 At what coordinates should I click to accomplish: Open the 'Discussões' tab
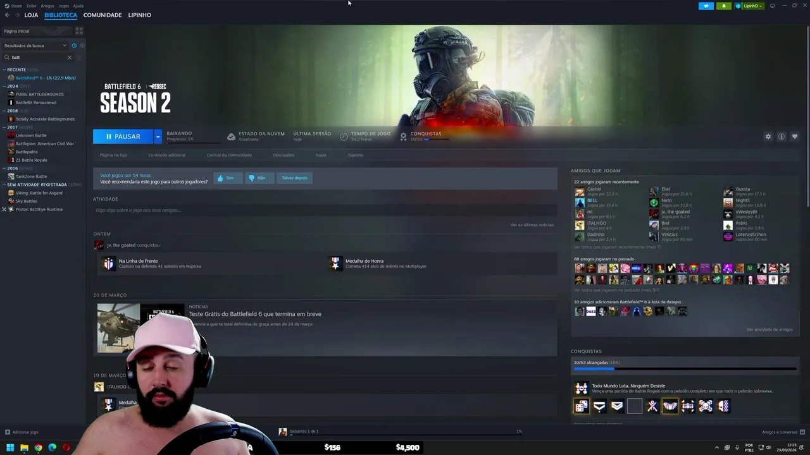(283, 155)
